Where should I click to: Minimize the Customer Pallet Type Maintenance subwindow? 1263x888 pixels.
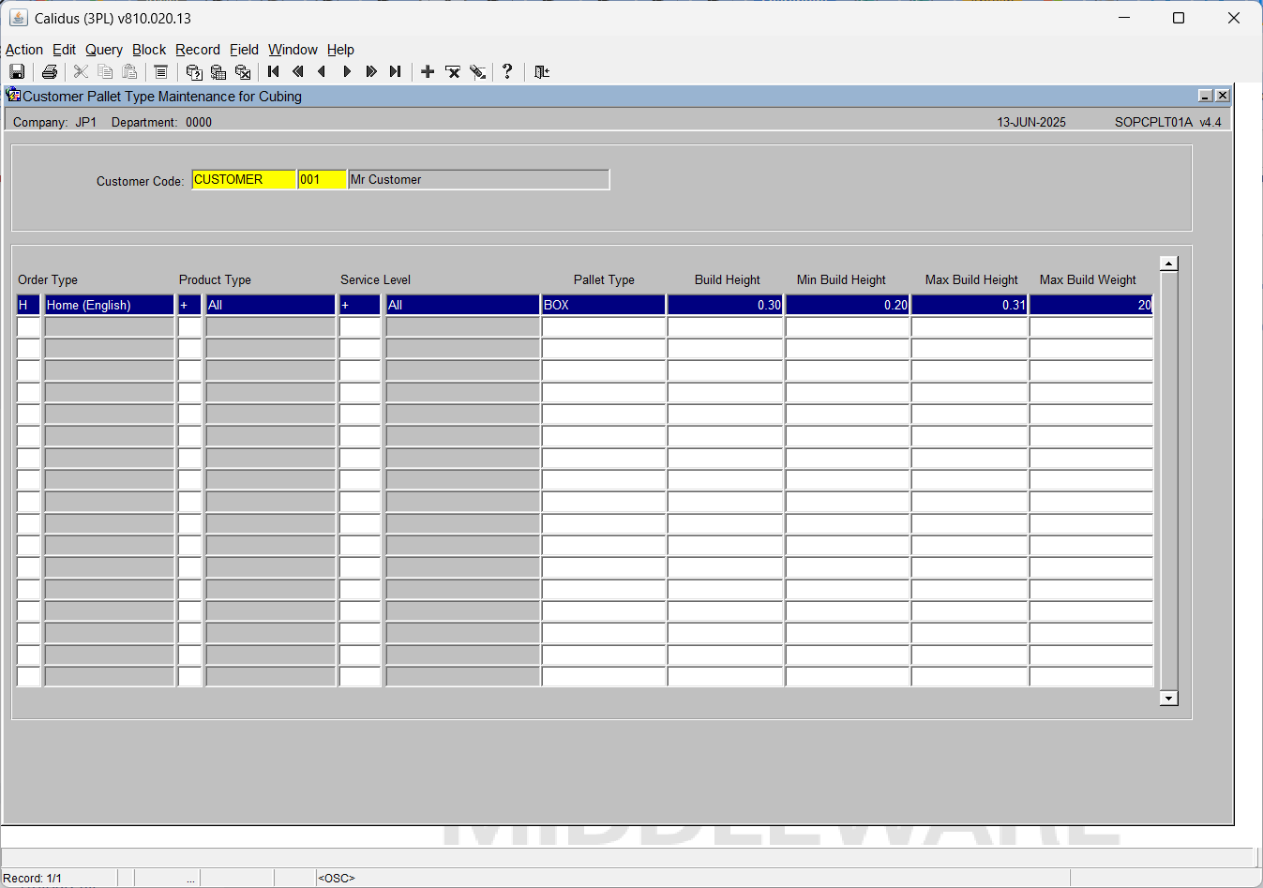1206,96
